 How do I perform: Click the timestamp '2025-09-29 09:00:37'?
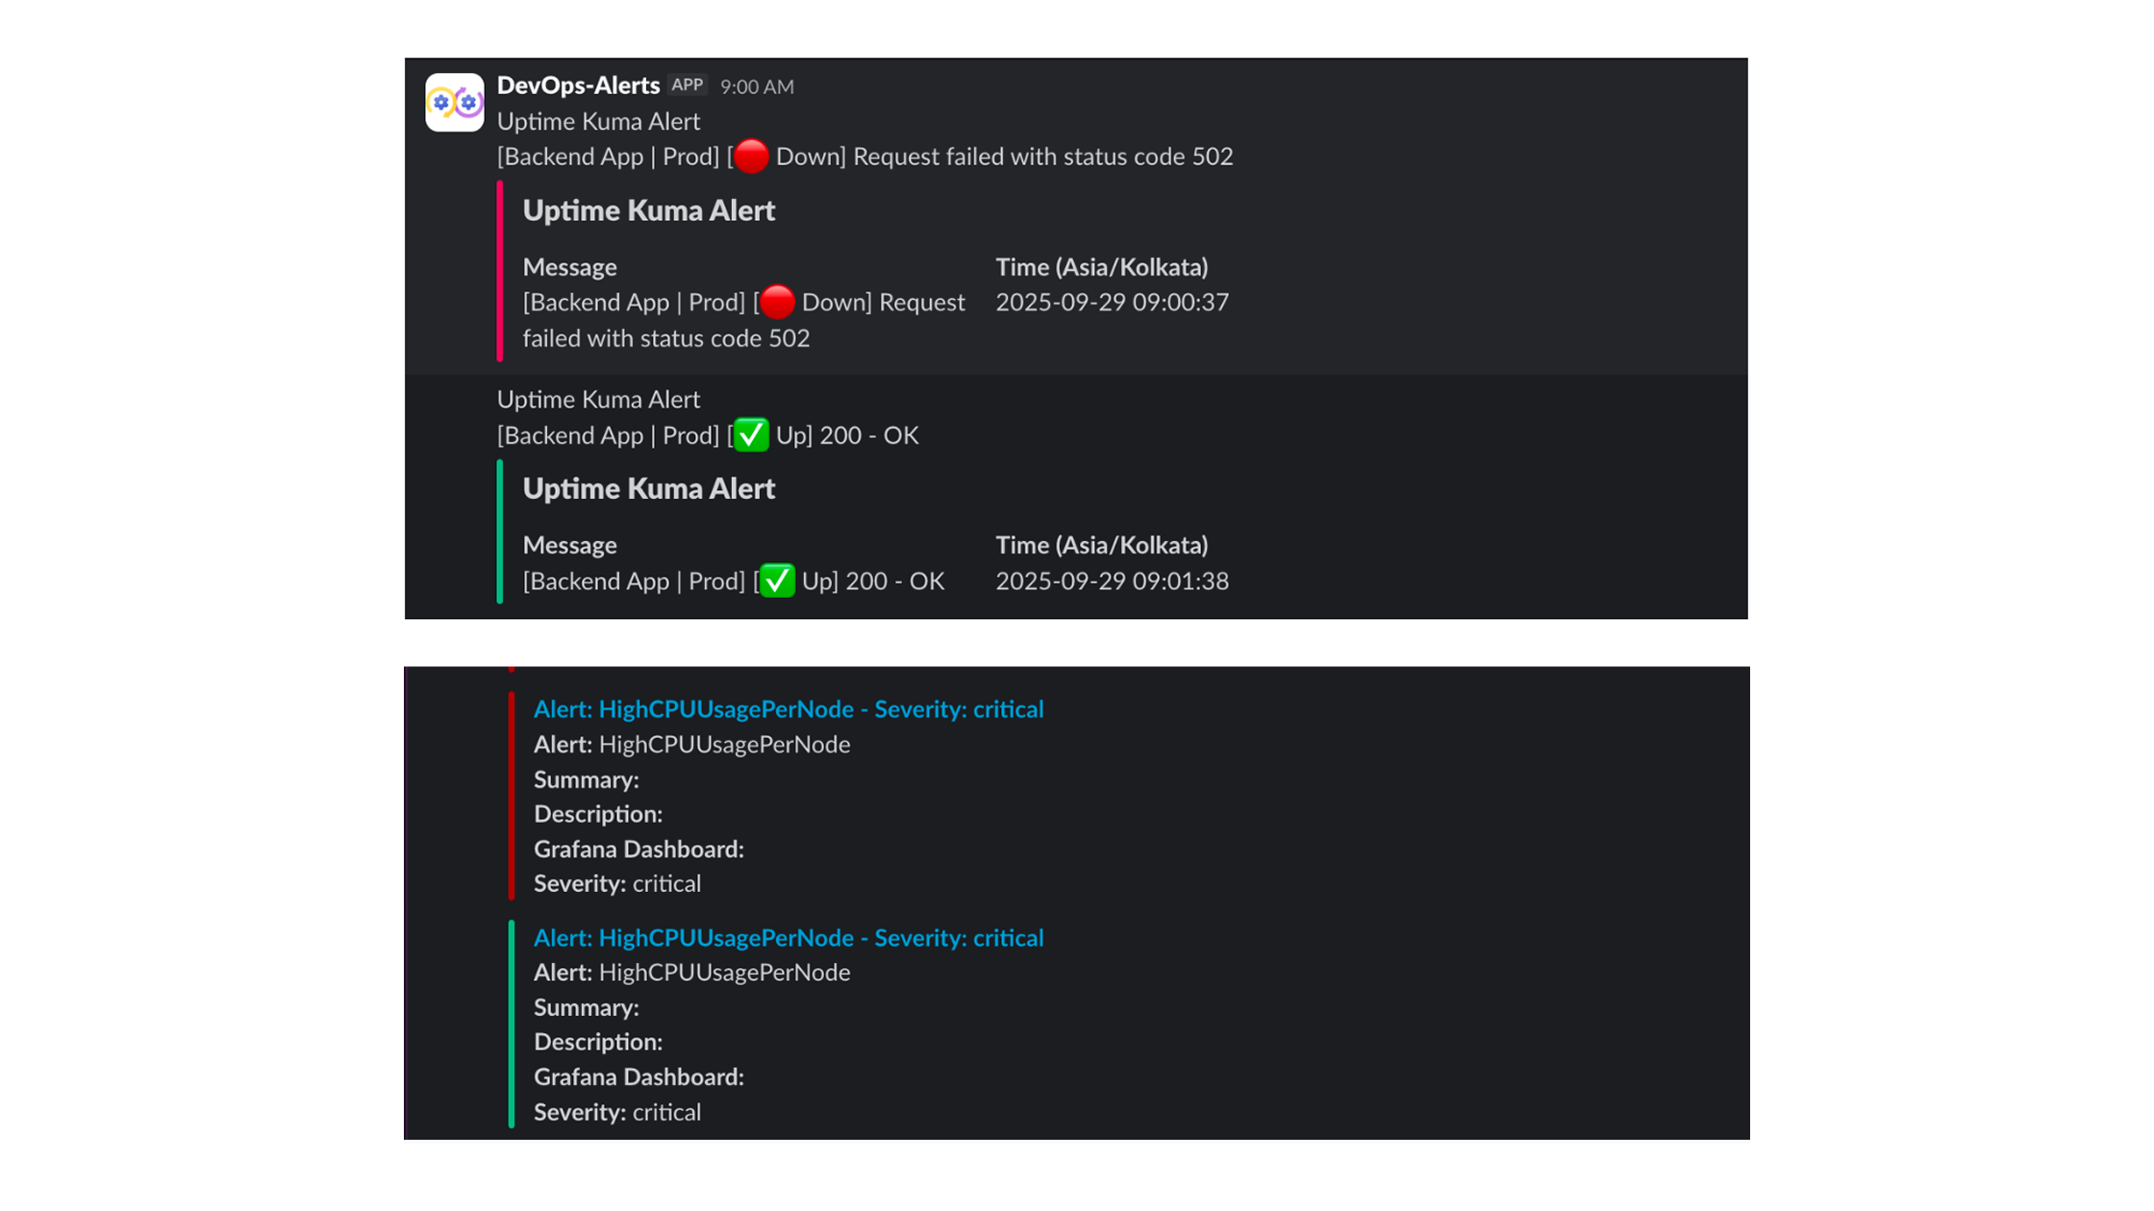point(1113,302)
